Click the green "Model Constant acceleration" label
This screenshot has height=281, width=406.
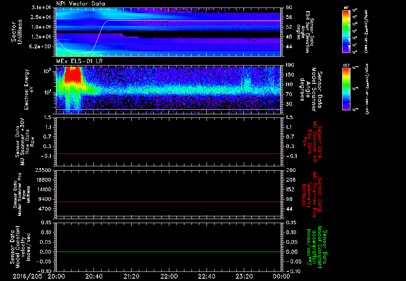tap(317, 248)
